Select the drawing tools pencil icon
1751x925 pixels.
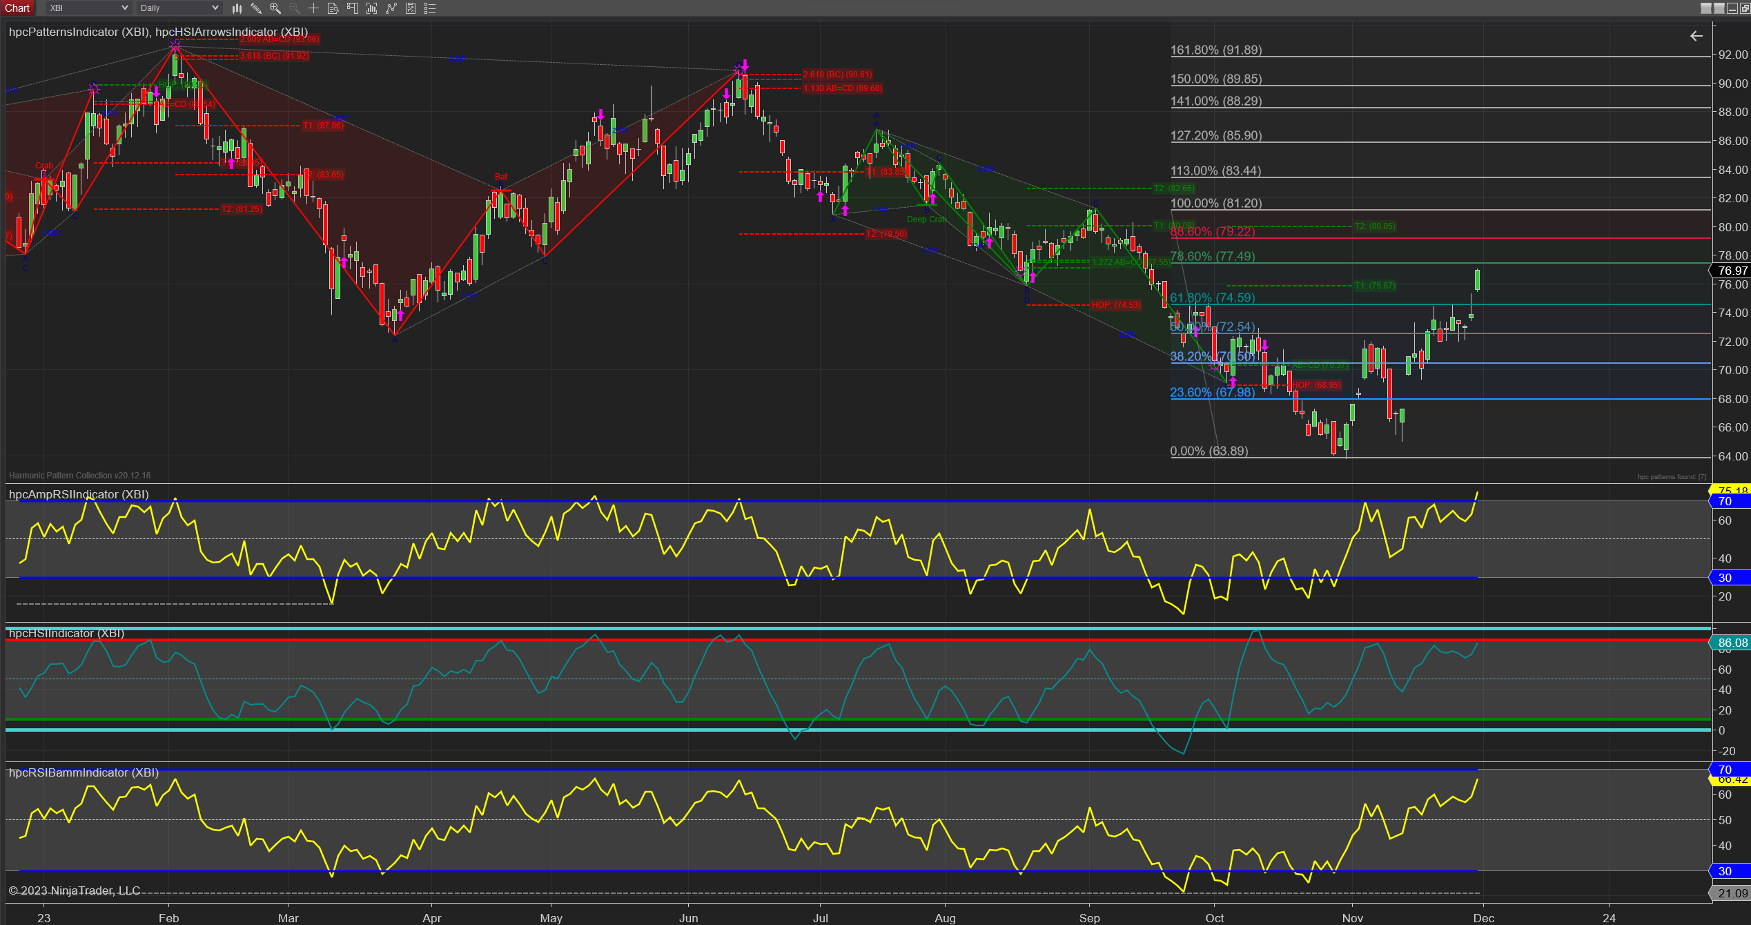pyautogui.click(x=256, y=8)
